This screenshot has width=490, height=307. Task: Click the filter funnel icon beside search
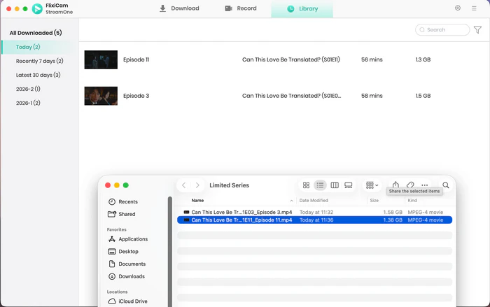[x=477, y=30]
